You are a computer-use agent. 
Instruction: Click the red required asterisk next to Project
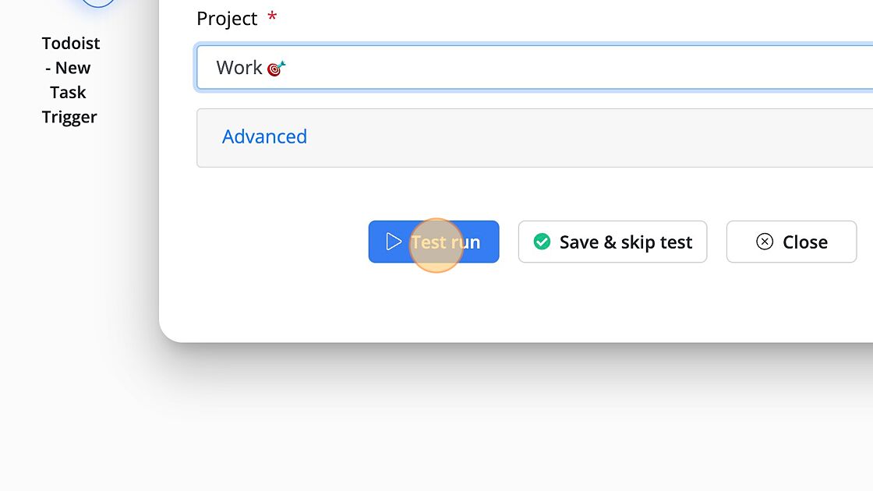pos(272,16)
